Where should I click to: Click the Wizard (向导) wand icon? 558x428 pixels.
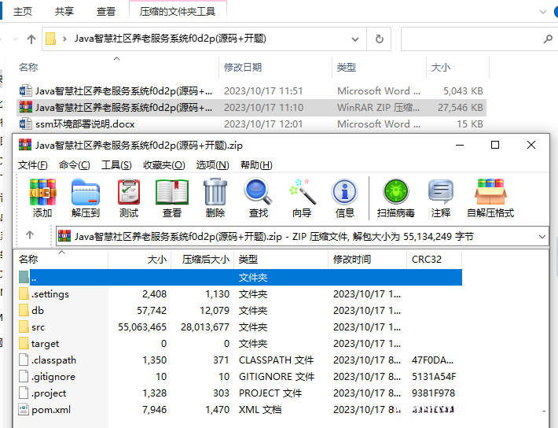[x=302, y=192]
